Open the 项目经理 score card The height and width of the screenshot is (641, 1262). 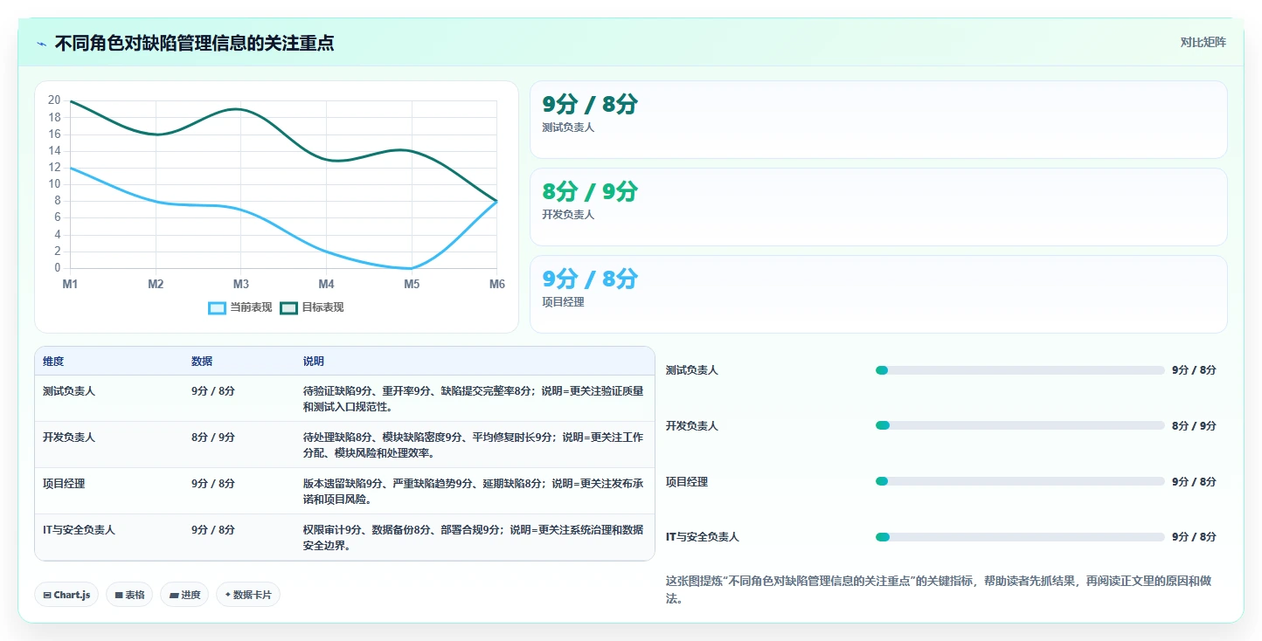[x=878, y=294]
